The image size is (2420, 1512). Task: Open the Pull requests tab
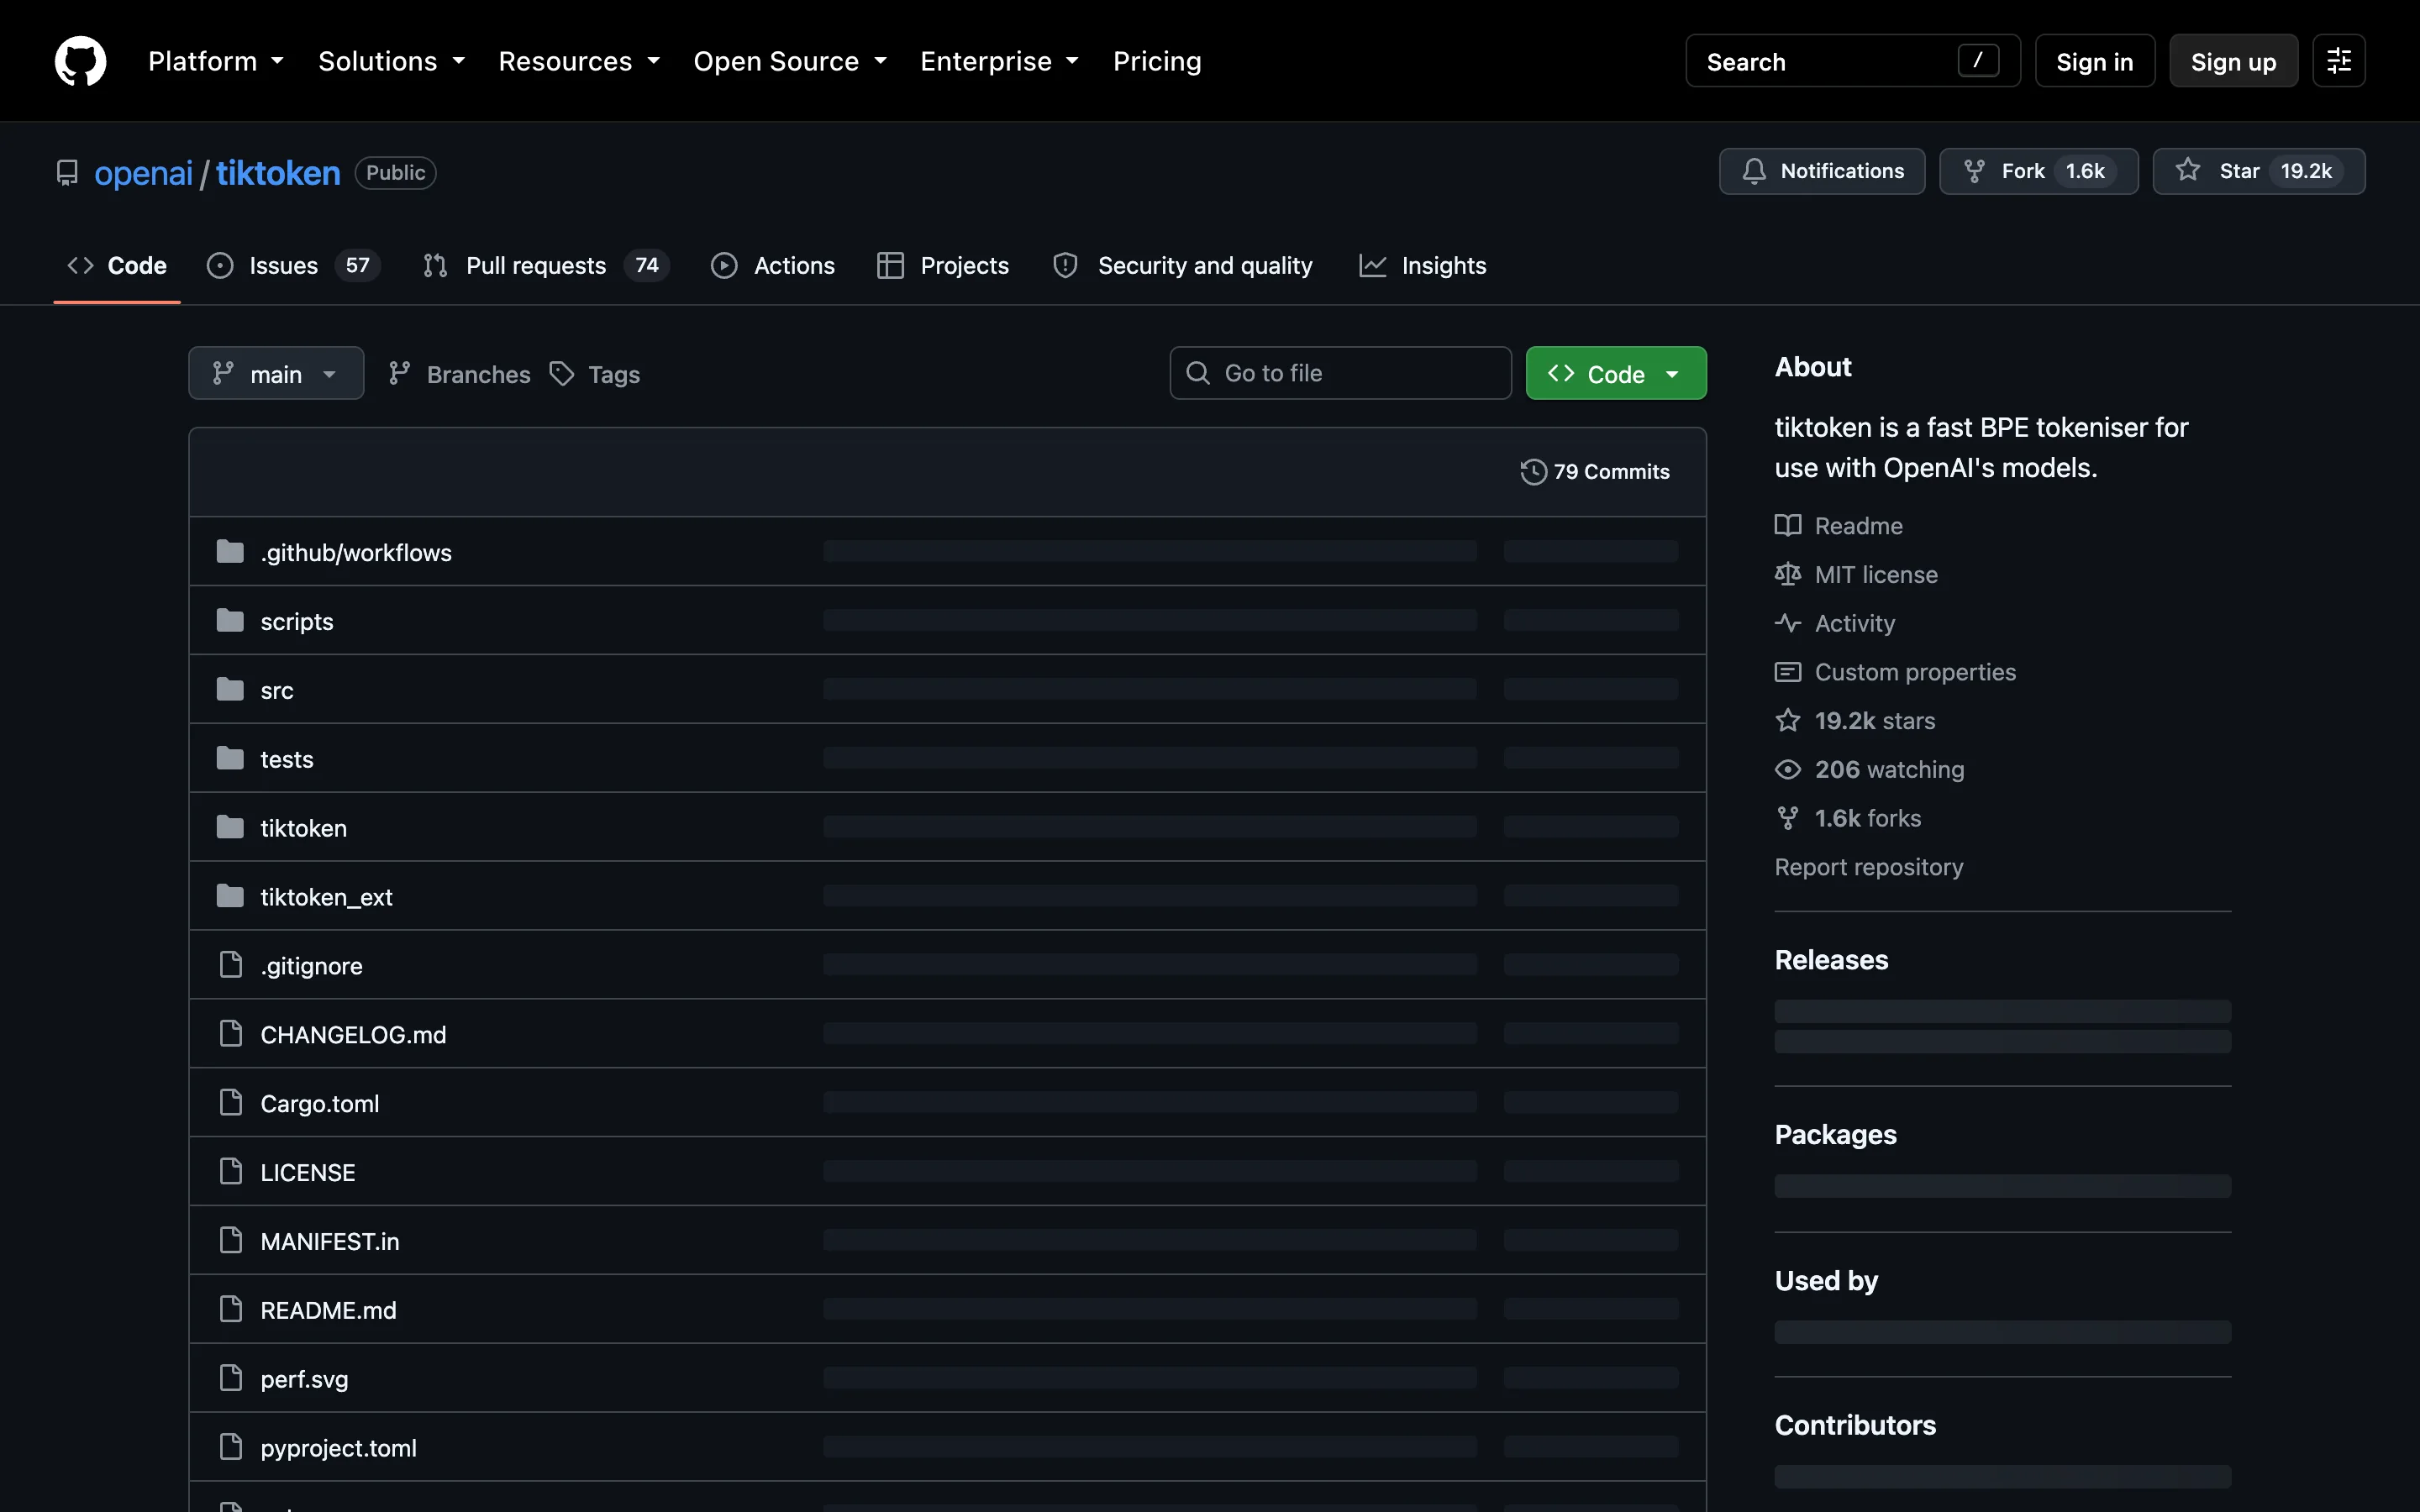click(546, 266)
